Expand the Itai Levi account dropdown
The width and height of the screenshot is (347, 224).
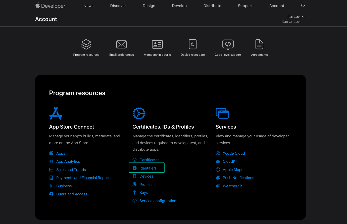(296, 17)
